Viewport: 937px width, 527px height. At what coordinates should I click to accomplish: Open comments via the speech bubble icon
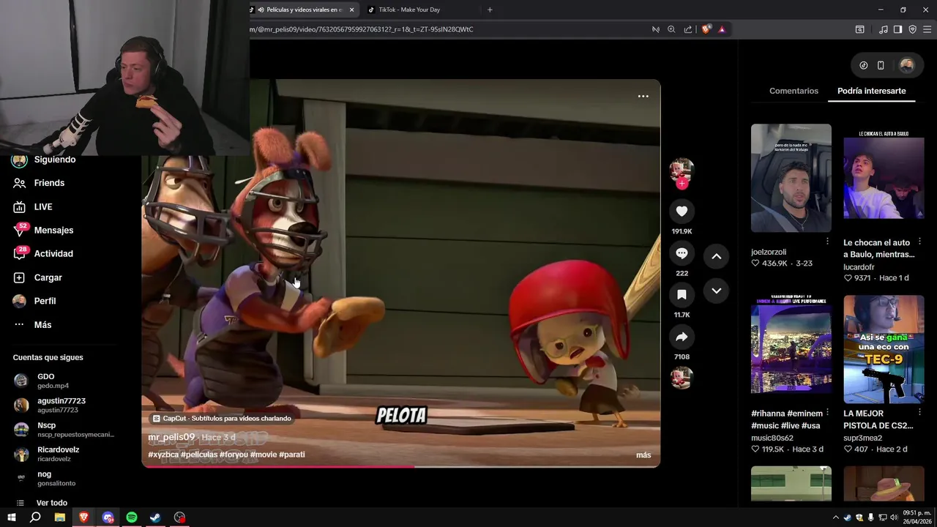click(682, 253)
